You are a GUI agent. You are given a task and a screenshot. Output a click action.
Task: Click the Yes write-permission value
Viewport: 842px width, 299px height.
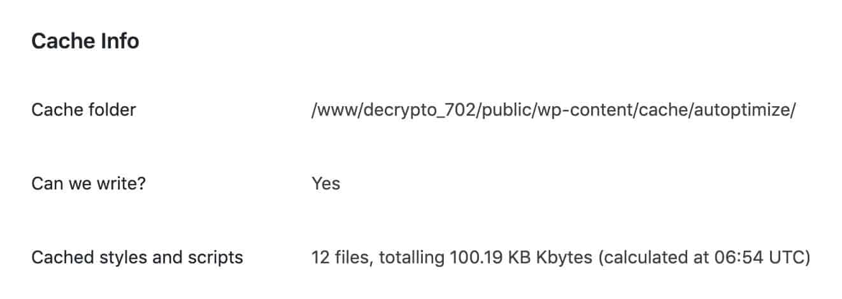(325, 184)
